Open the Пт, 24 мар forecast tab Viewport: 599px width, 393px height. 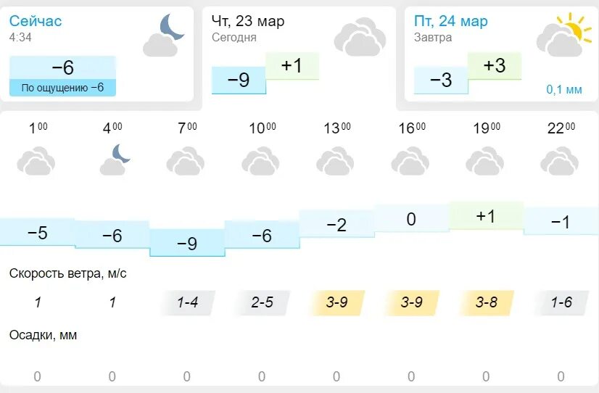(x=501, y=54)
